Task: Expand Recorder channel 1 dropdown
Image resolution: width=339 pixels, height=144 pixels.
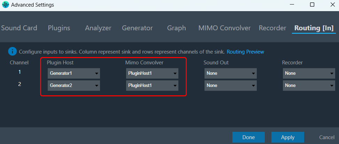Action: 309,73
